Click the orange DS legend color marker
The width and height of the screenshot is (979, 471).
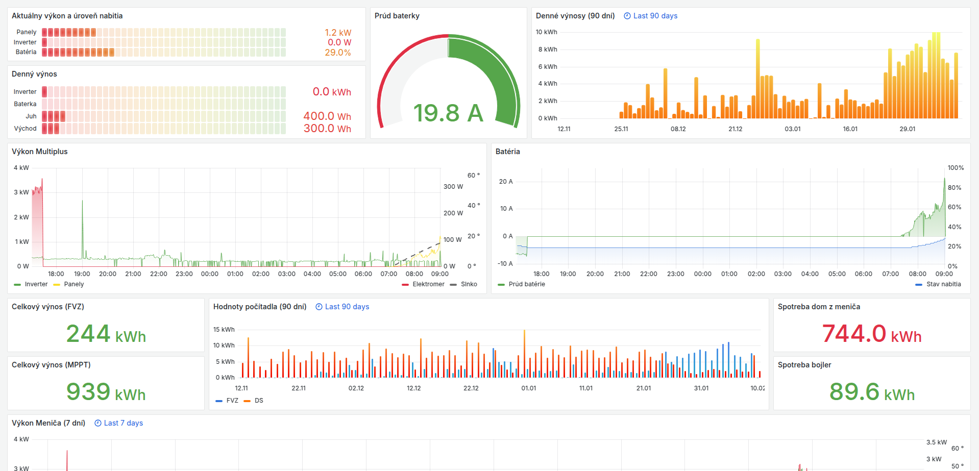coord(247,401)
